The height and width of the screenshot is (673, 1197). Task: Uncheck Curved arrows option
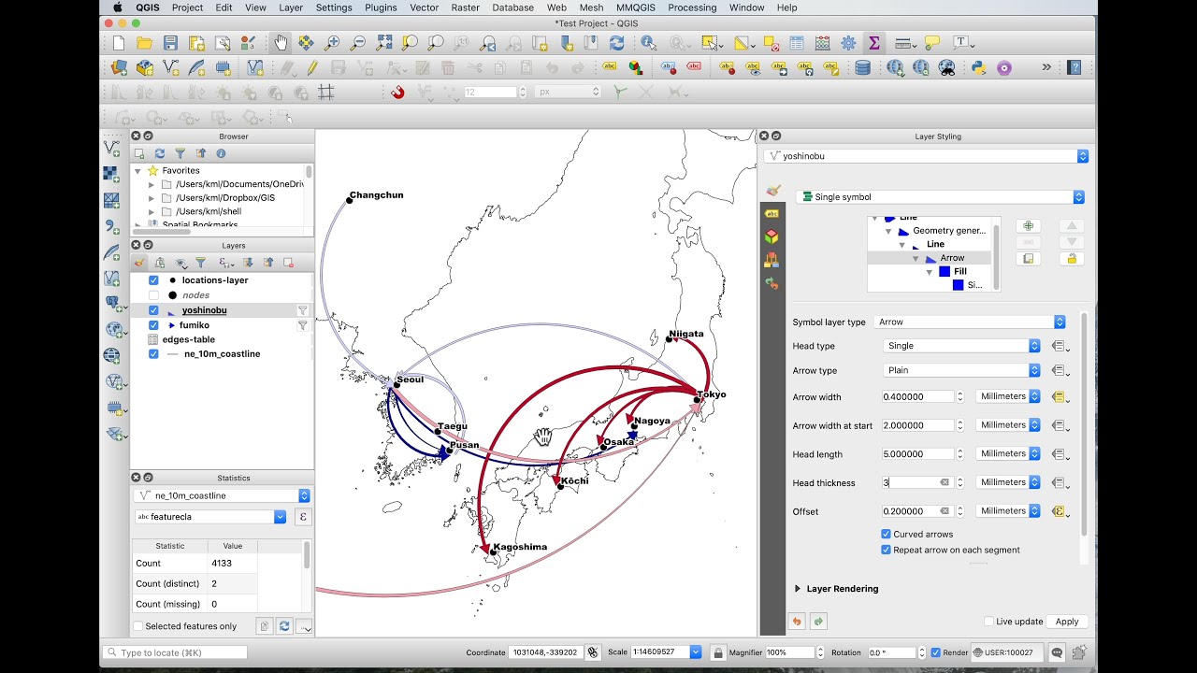[887, 535]
